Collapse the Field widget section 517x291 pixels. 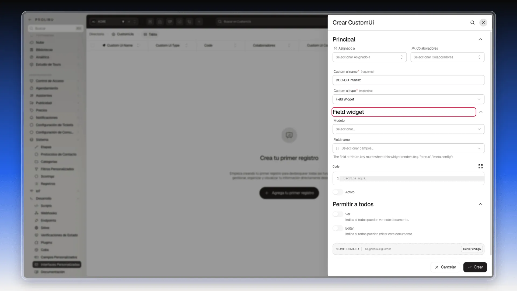coord(481,112)
